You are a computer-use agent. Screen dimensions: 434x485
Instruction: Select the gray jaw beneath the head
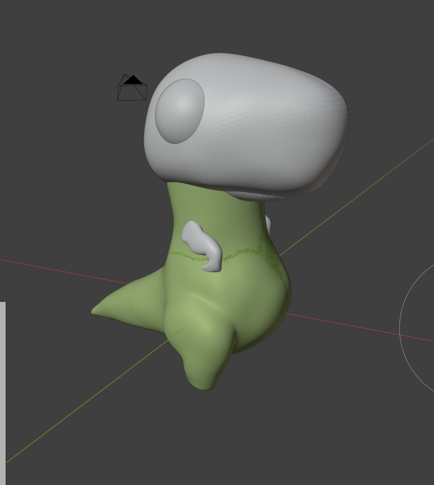pyautogui.click(x=255, y=196)
